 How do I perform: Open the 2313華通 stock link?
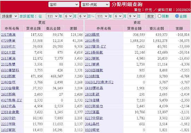(x=92, y=64)
